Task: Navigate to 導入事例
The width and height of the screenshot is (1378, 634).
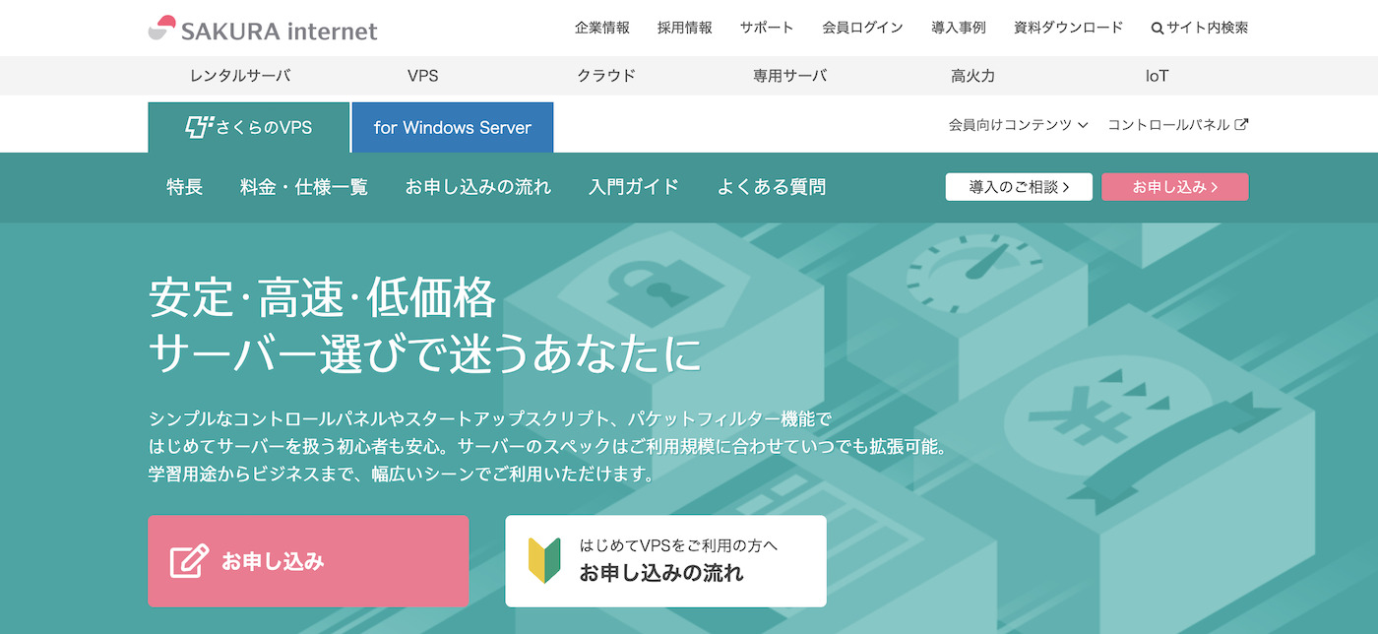Action: [958, 28]
